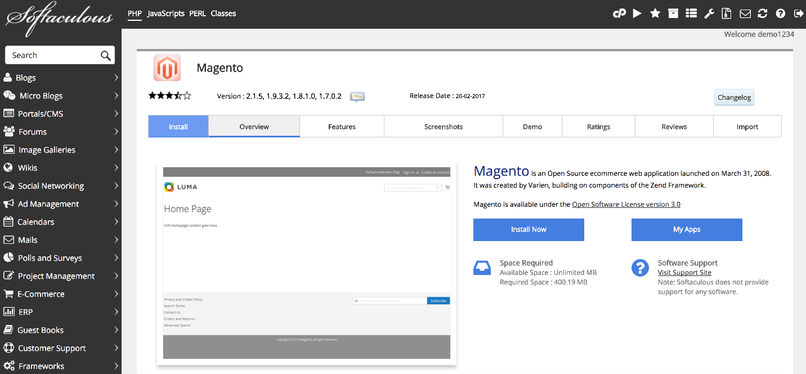The height and width of the screenshot is (374, 806).
Task: Click the Software Support question icon
Action: 640,268
